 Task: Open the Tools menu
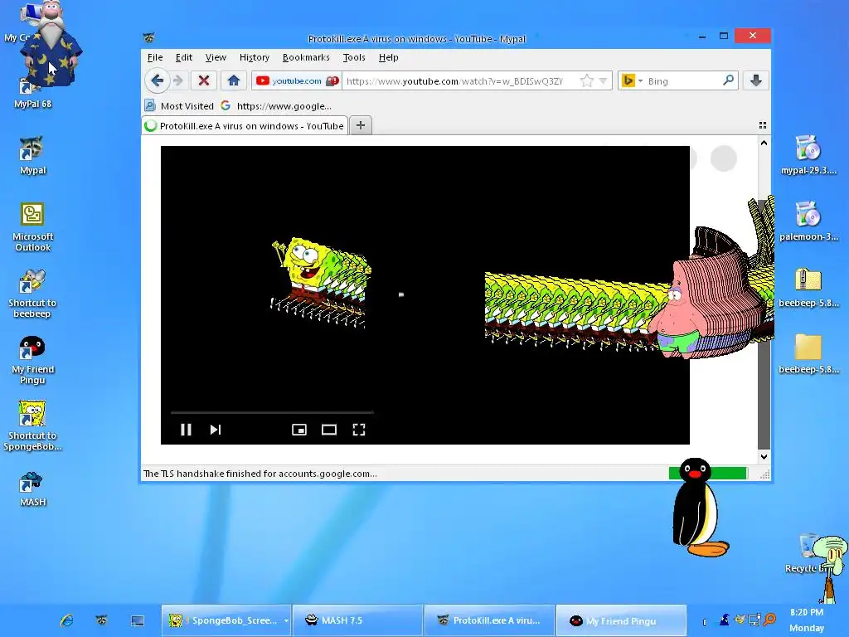[x=354, y=57]
